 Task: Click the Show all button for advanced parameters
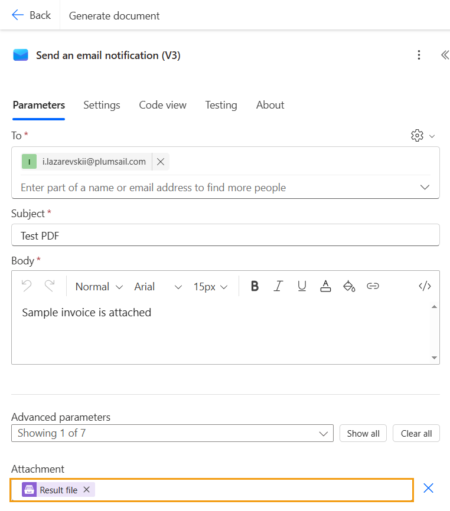point(363,433)
